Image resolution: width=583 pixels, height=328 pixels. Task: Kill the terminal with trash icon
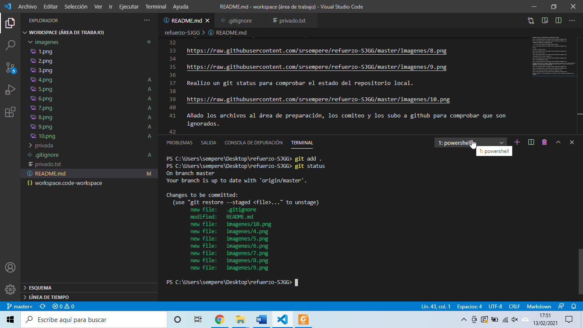pyautogui.click(x=545, y=142)
